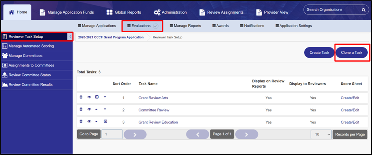This screenshot has width=372, height=155.
Task: Click the check circle beside Evaluations
Action: point(156,26)
